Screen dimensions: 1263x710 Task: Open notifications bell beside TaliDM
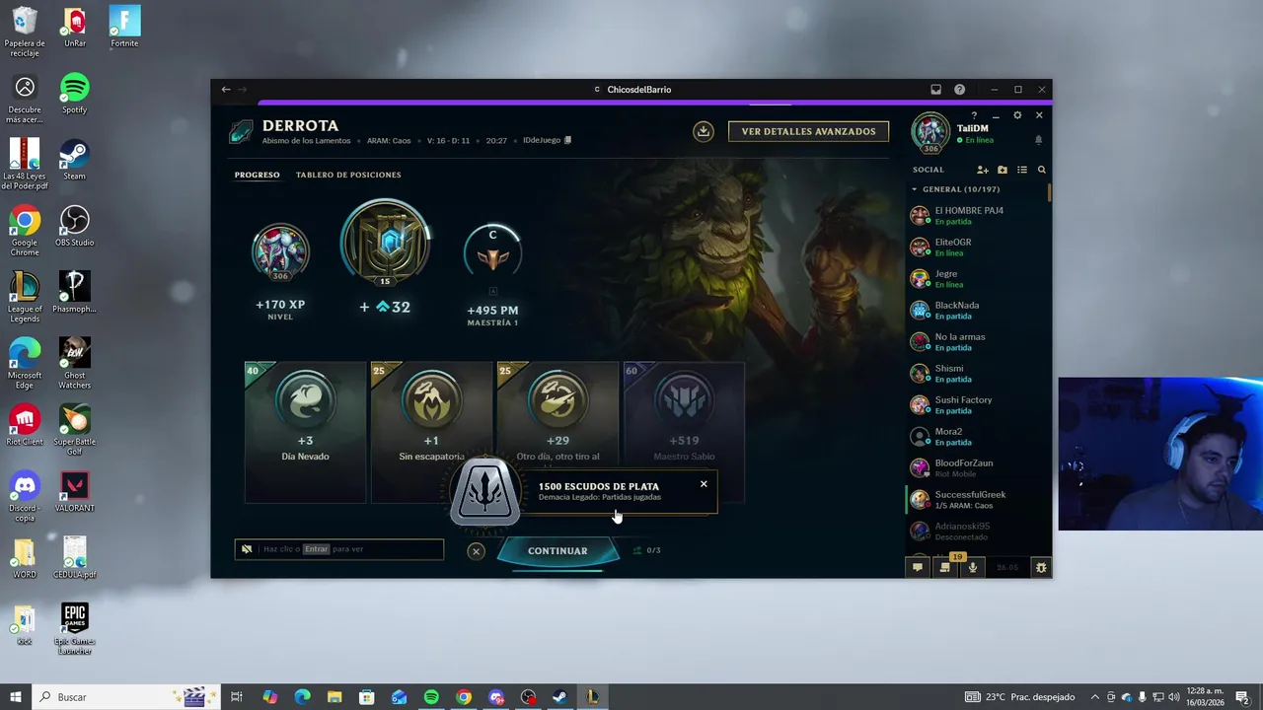(x=1038, y=140)
